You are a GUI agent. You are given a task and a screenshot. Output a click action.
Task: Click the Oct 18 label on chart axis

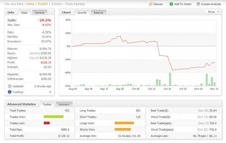coord(167,89)
